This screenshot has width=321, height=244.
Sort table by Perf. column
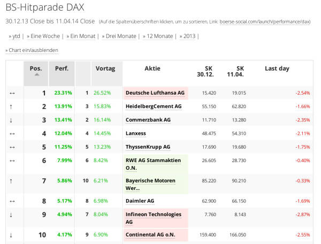[61, 68]
